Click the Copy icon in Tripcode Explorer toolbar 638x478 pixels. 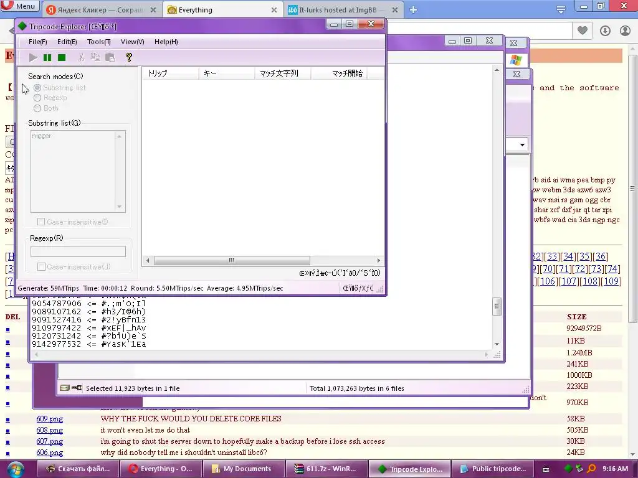click(95, 57)
